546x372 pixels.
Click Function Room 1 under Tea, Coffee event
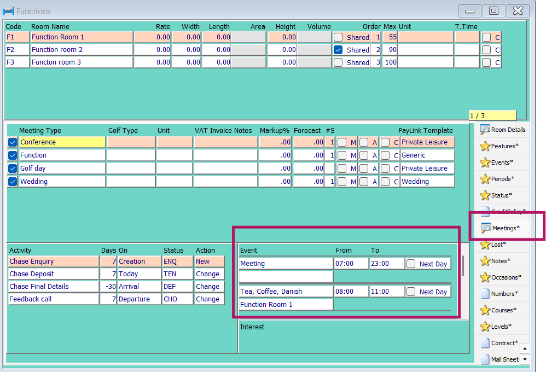286,305
